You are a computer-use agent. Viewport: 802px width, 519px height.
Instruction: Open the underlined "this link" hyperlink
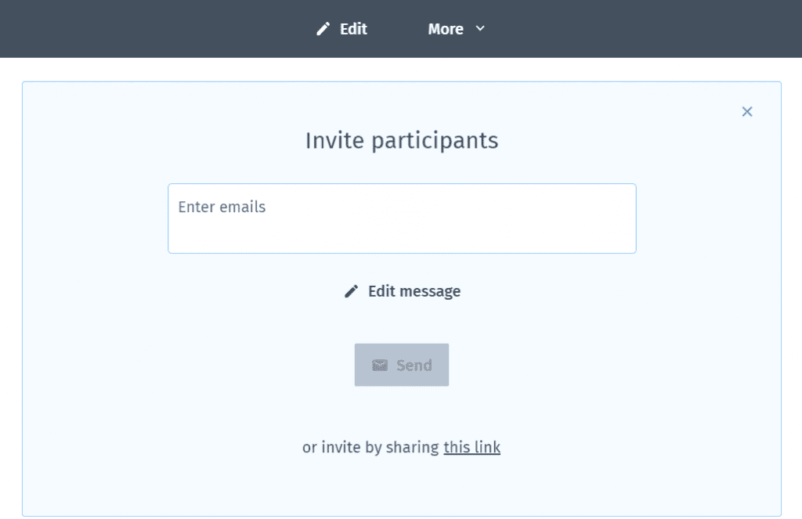[x=471, y=448]
